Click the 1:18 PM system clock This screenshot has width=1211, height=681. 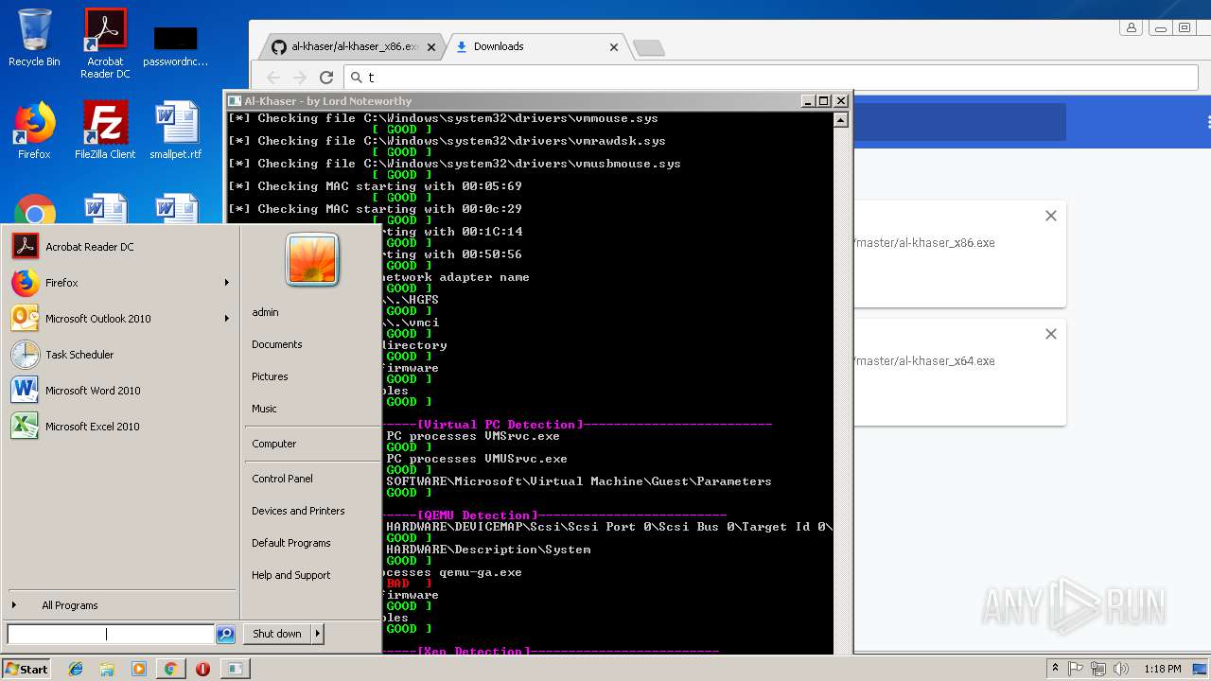coord(1162,669)
